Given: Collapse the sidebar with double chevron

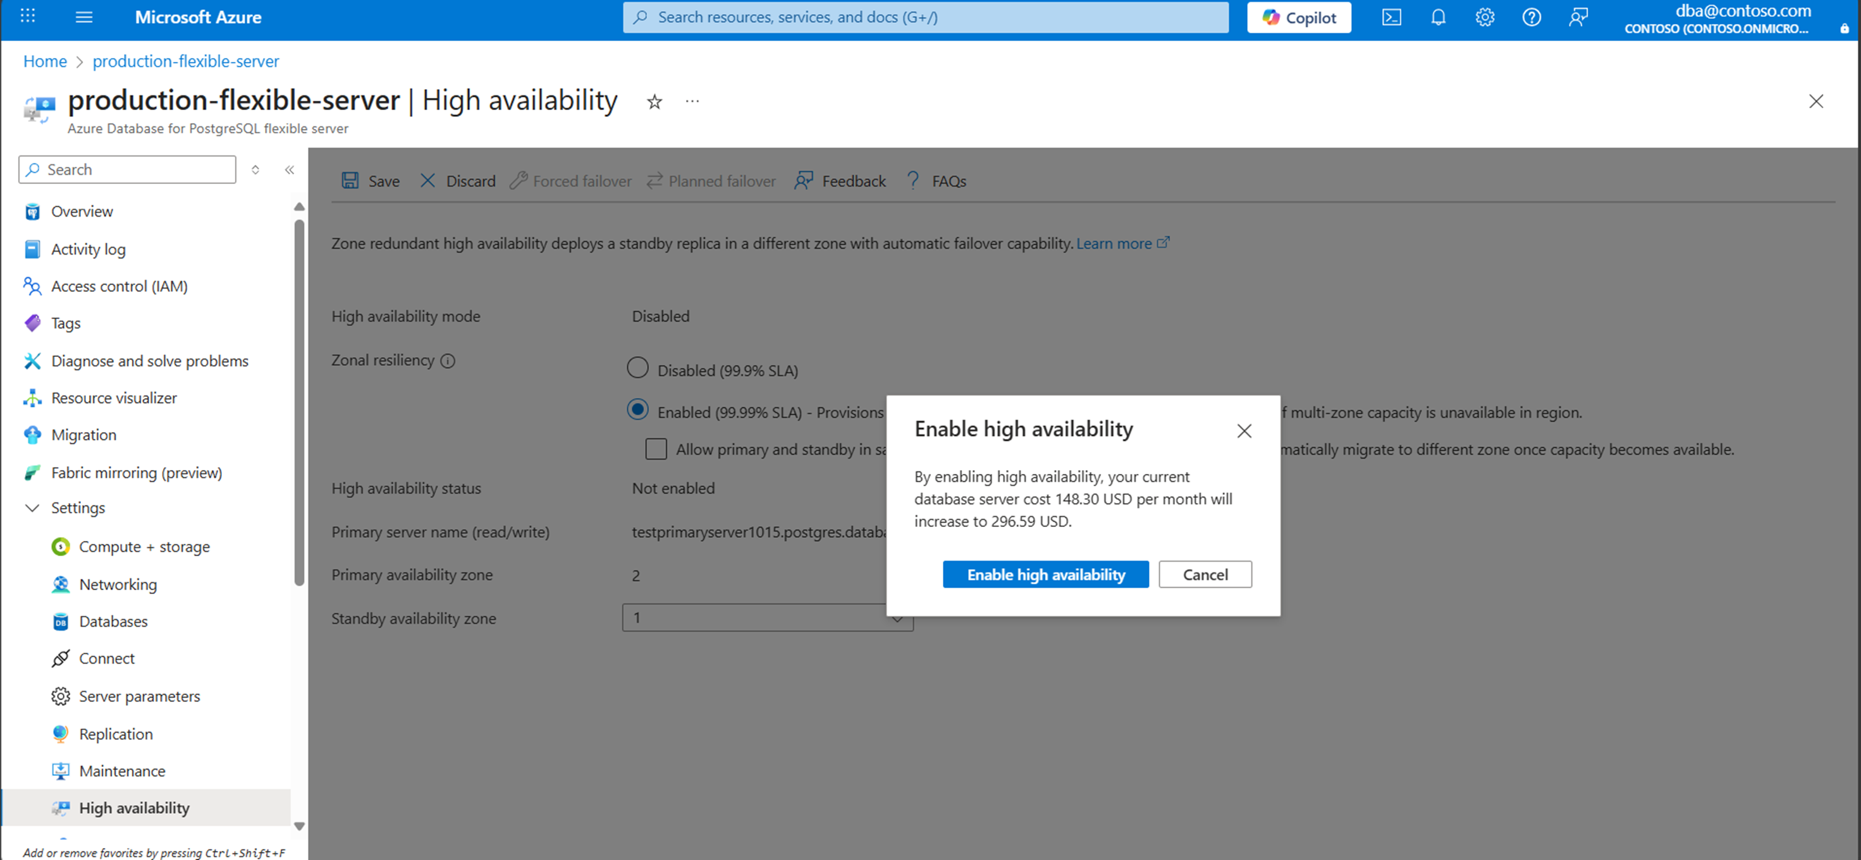Looking at the screenshot, I should (x=289, y=170).
